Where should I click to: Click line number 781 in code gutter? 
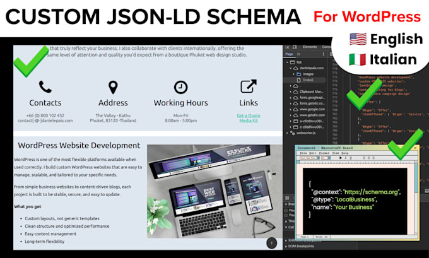pos(335,114)
